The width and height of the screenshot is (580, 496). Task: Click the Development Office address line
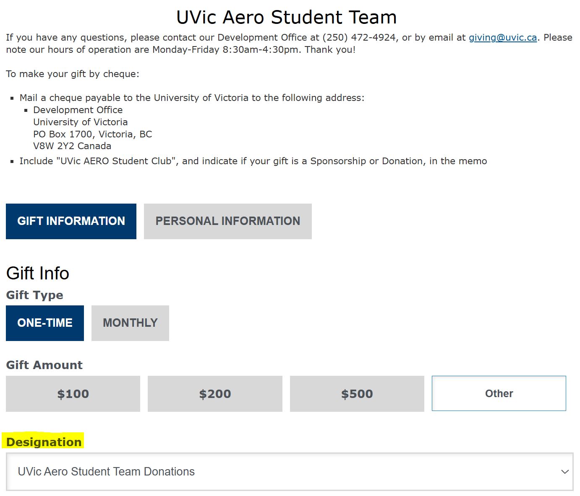(x=78, y=110)
